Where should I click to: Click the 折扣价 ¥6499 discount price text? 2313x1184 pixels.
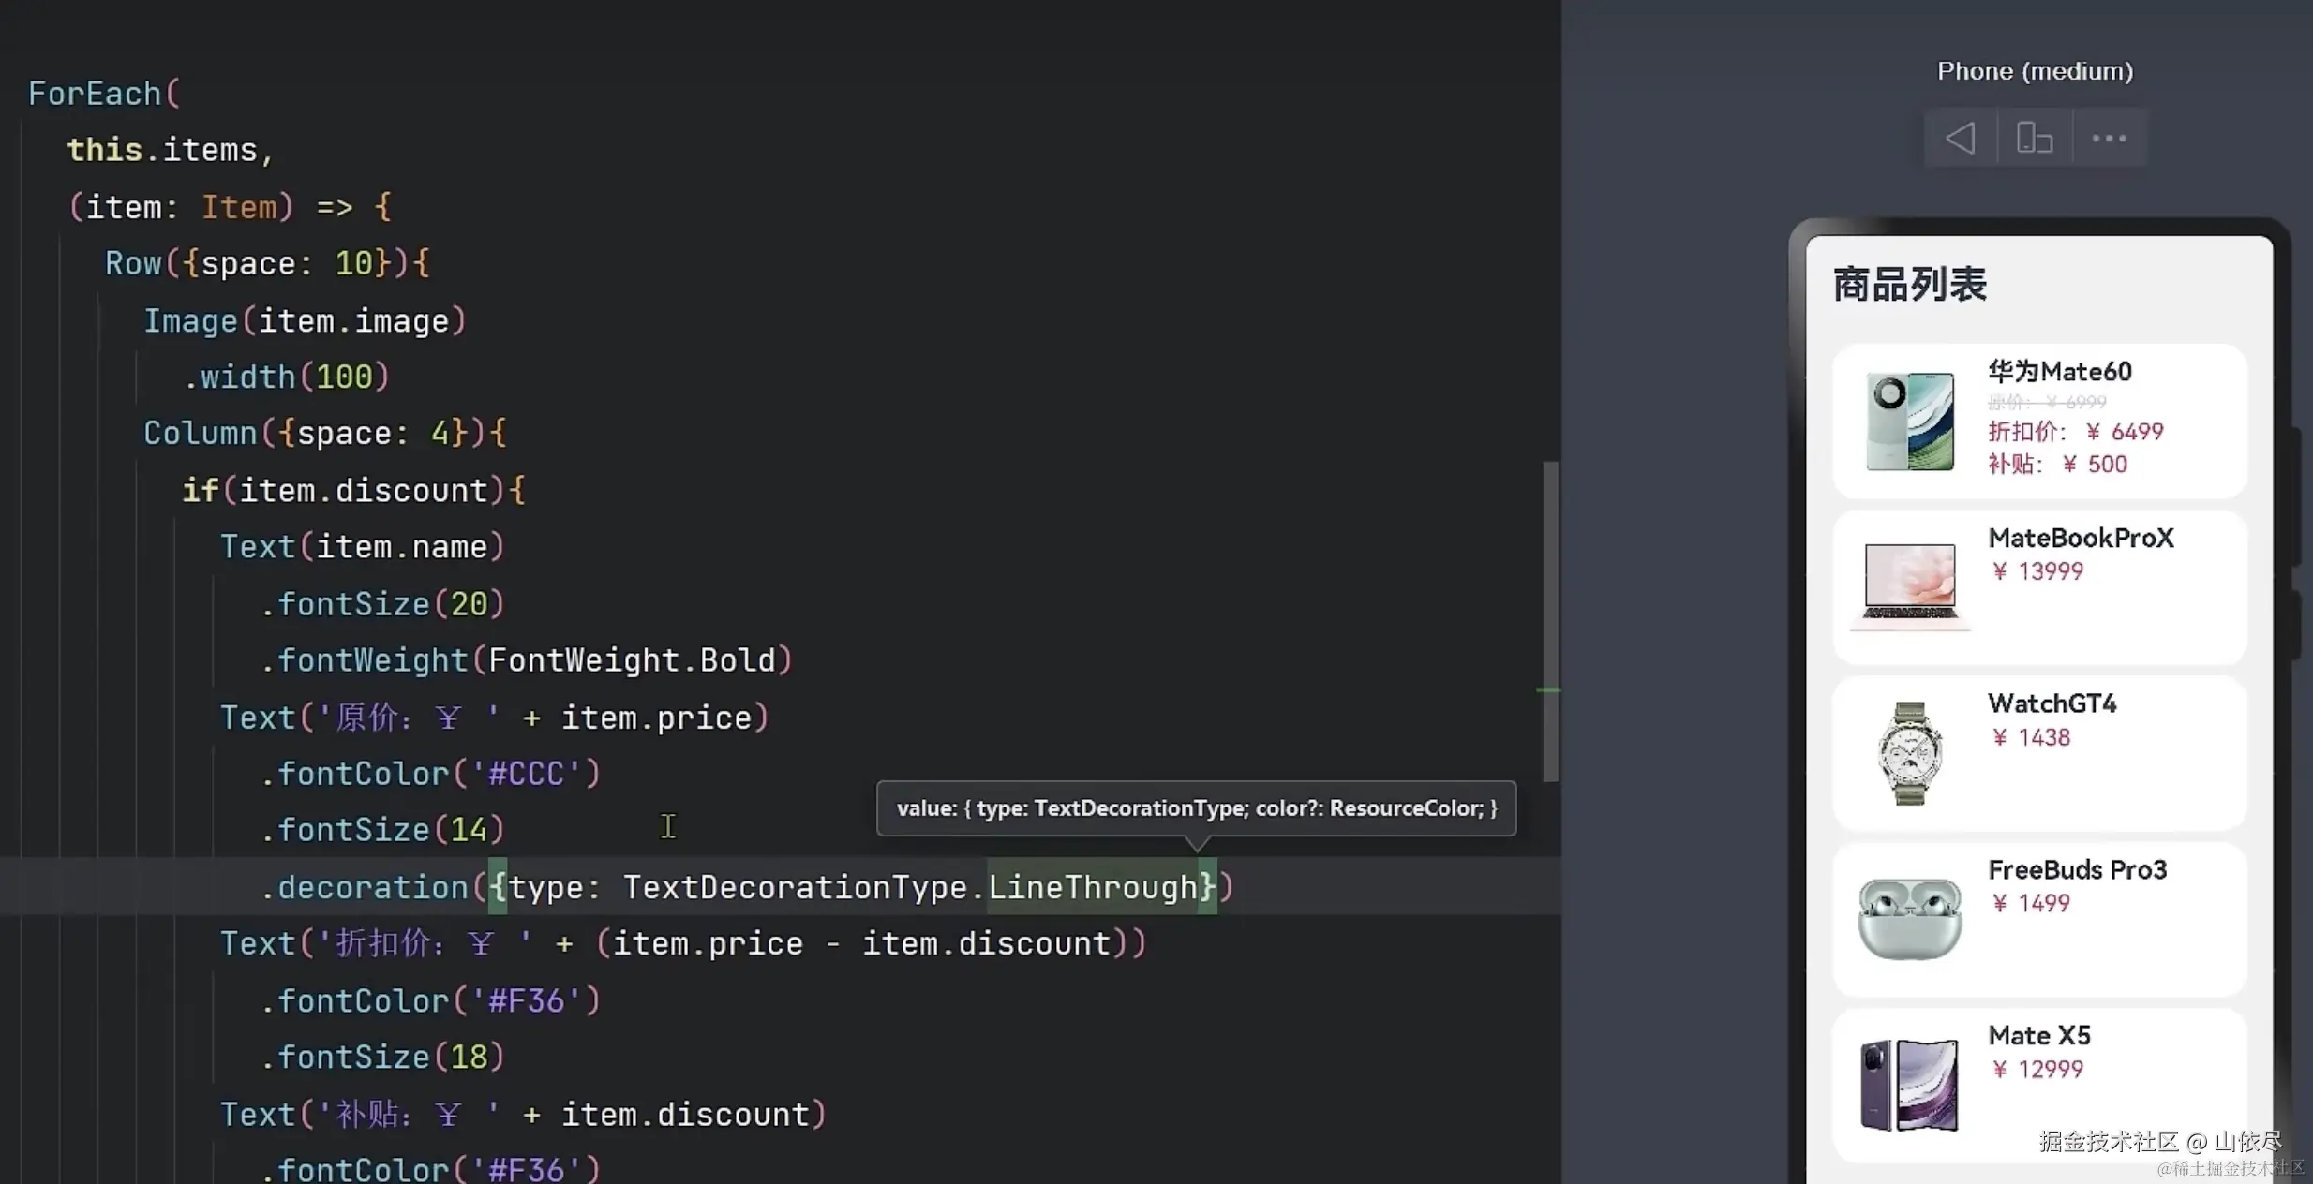tap(2075, 432)
